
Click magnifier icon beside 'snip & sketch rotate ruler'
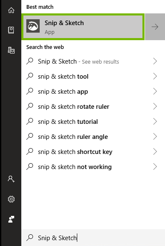30,106
